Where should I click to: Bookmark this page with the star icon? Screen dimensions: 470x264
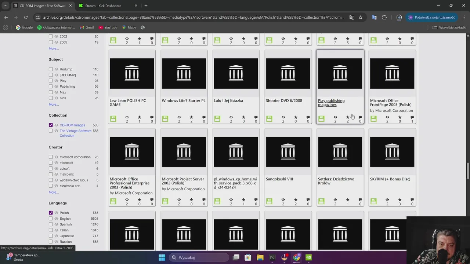(361, 17)
